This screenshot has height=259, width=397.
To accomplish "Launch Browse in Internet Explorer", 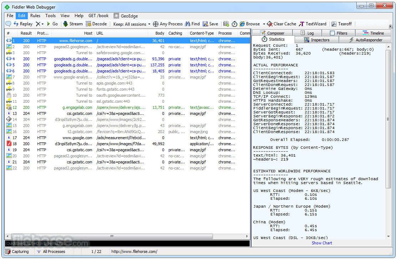I will click(x=250, y=24).
